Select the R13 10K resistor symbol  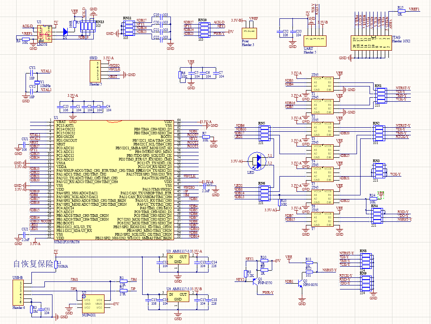[279, 203]
